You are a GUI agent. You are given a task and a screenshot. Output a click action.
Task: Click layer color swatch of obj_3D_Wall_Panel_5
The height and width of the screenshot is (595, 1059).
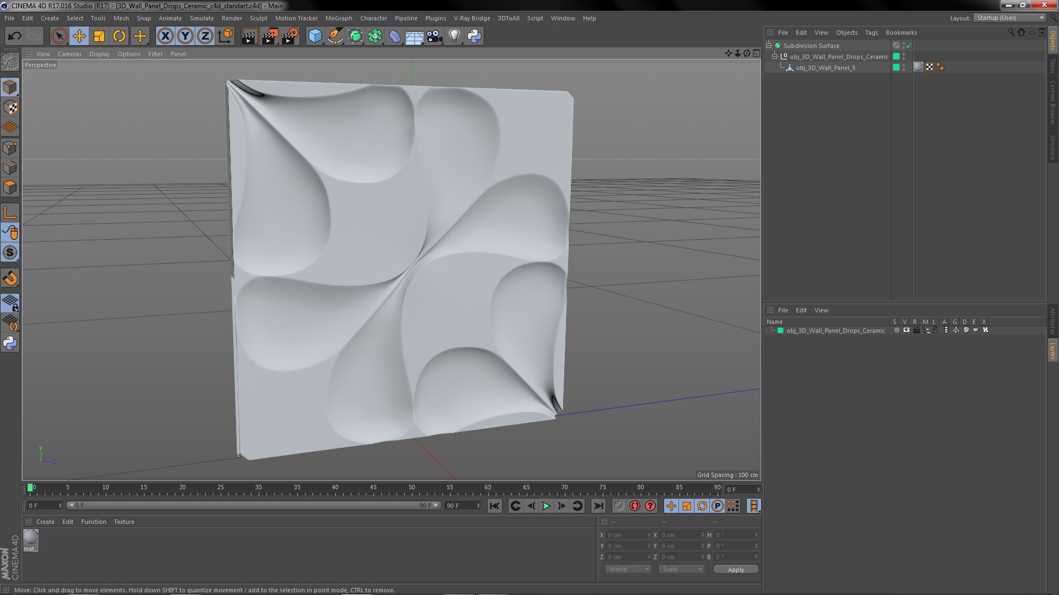pyautogui.click(x=896, y=67)
